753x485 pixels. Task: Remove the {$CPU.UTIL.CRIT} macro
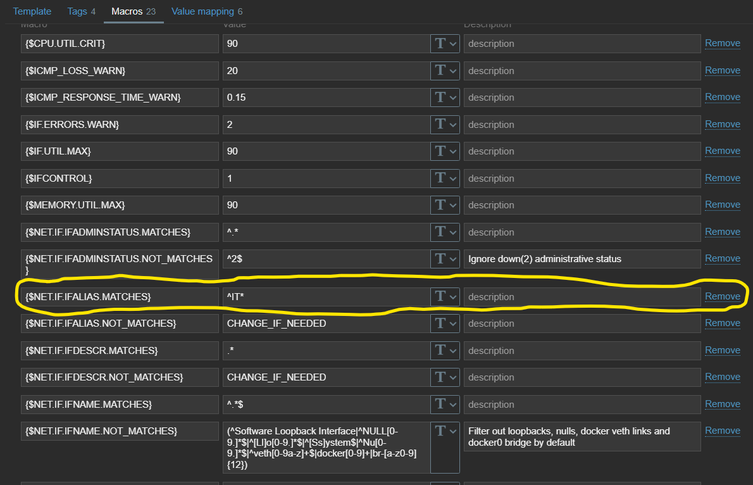click(723, 43)
